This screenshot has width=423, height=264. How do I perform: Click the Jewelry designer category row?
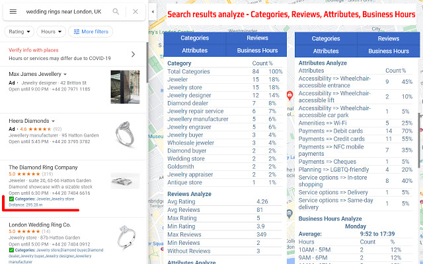coord(225,95)
